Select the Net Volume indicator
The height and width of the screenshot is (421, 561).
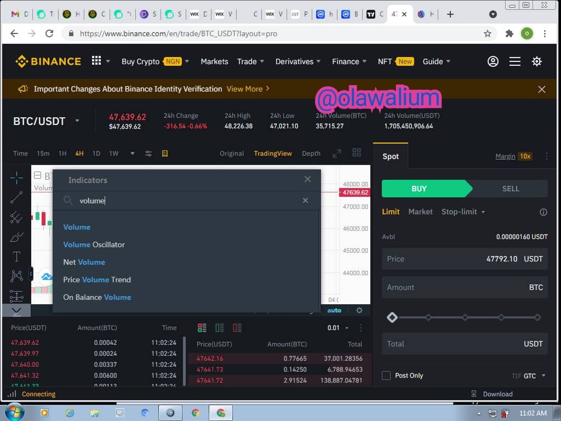[x=84, y=262]
